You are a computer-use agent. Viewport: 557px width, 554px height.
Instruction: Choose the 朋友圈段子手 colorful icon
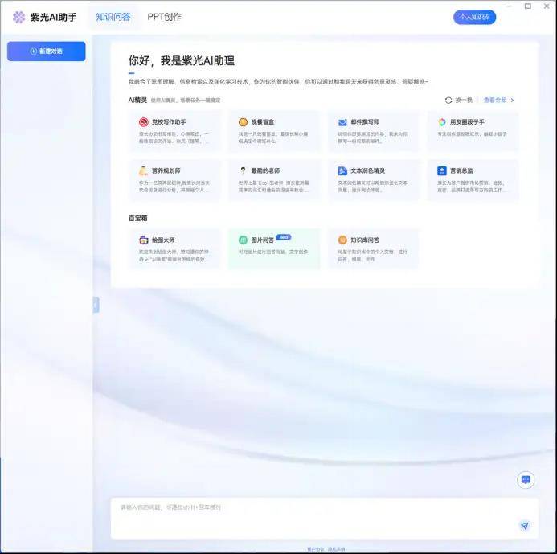pos(442,122)
